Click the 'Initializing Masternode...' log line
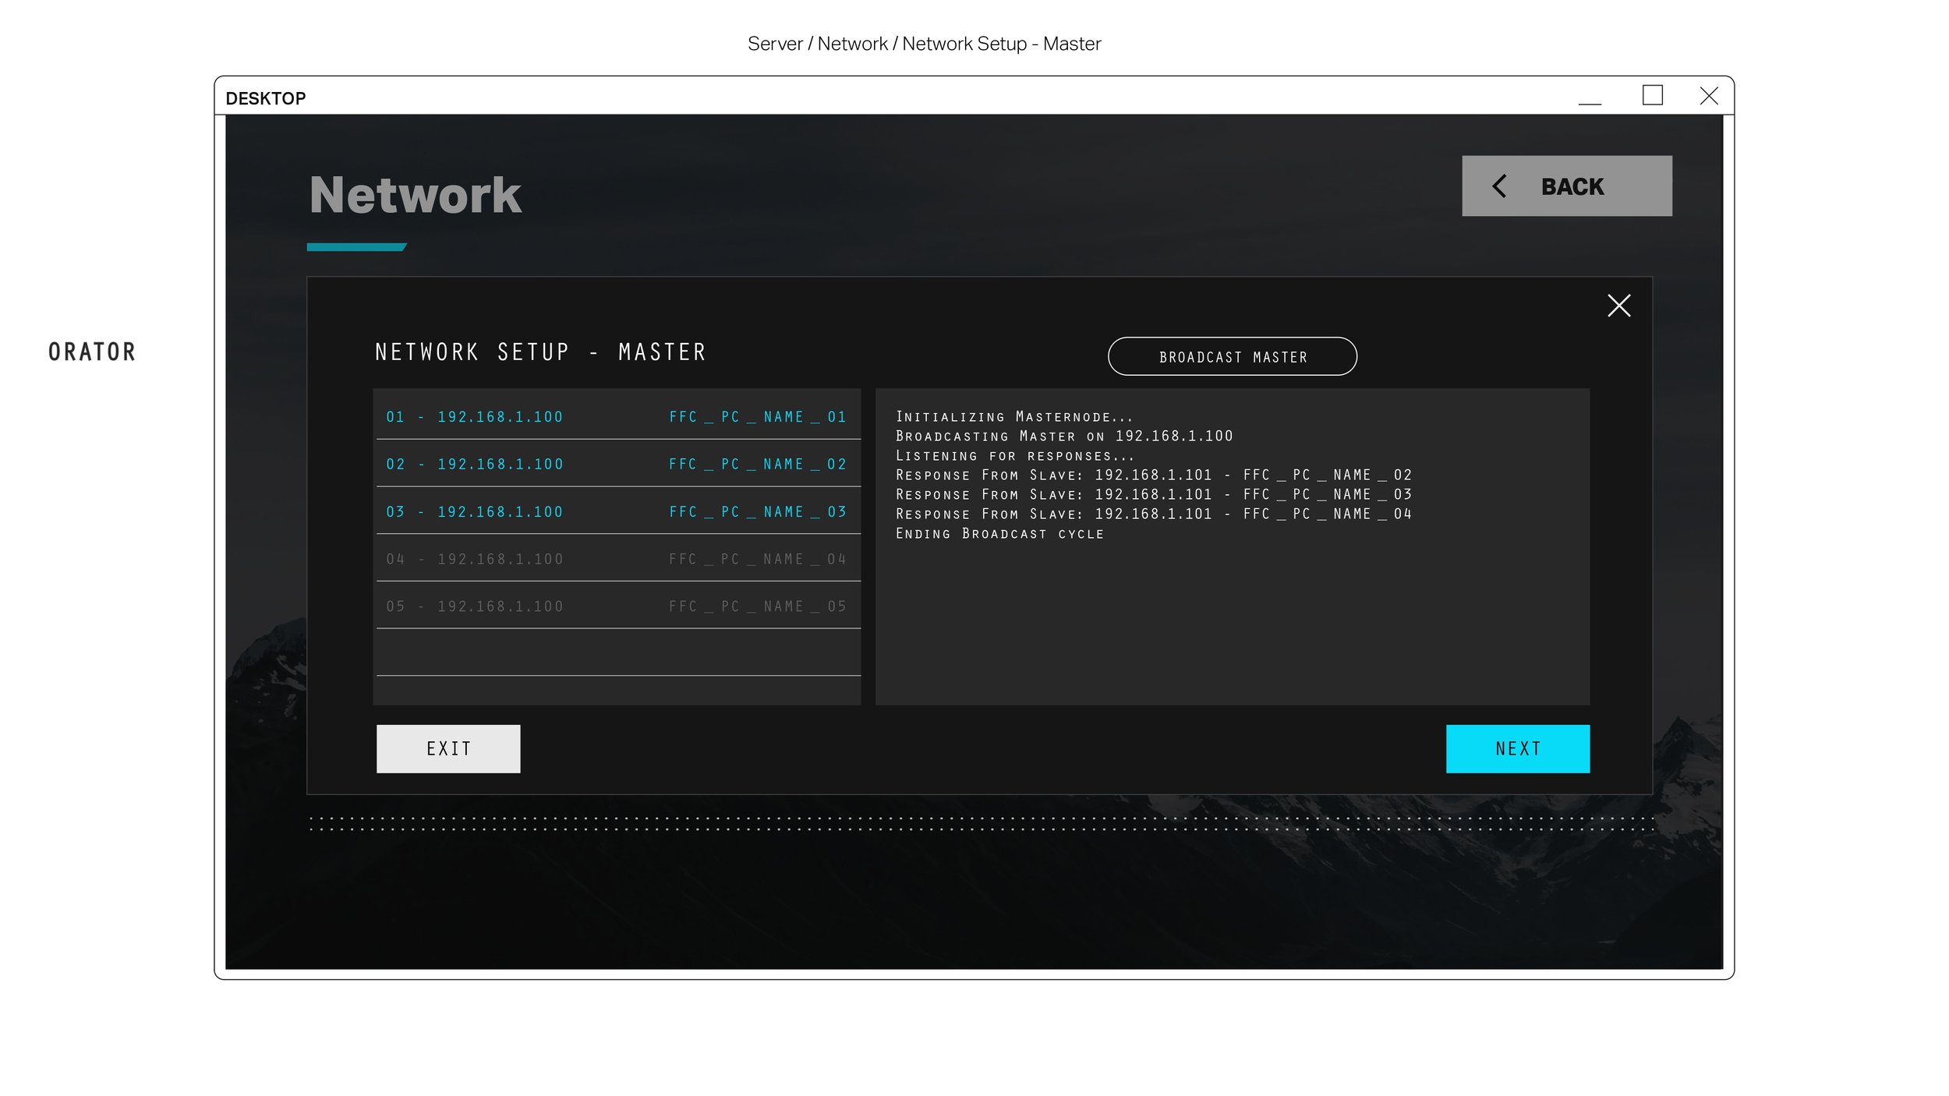Image resolution: width=1949 pixels, height=1096 pixels. point(1013,417)
